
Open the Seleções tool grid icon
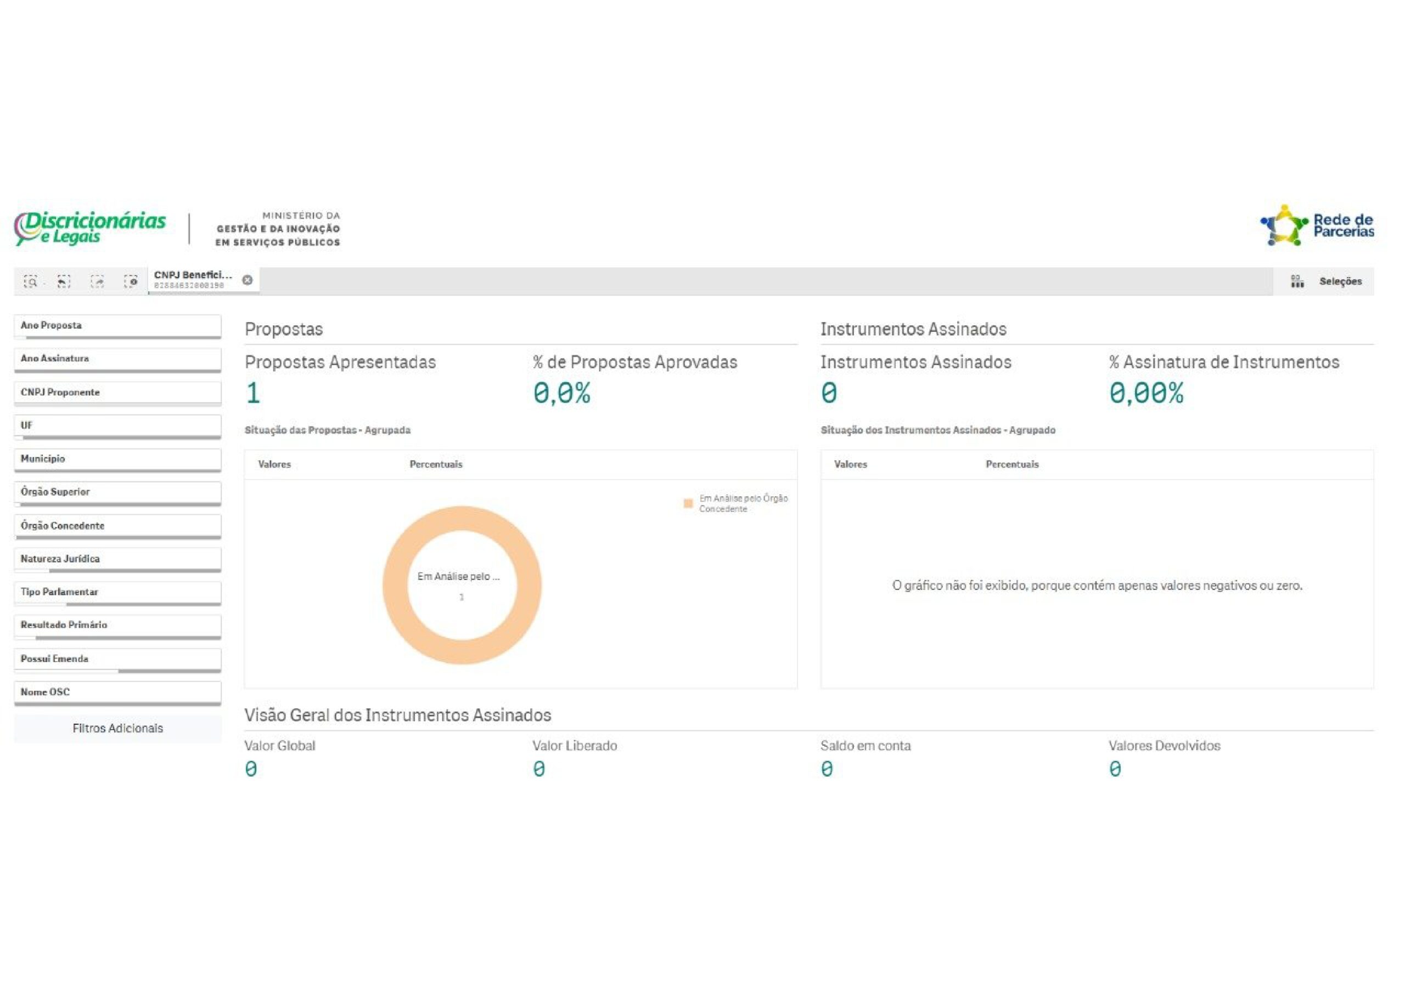(1297, 281)
